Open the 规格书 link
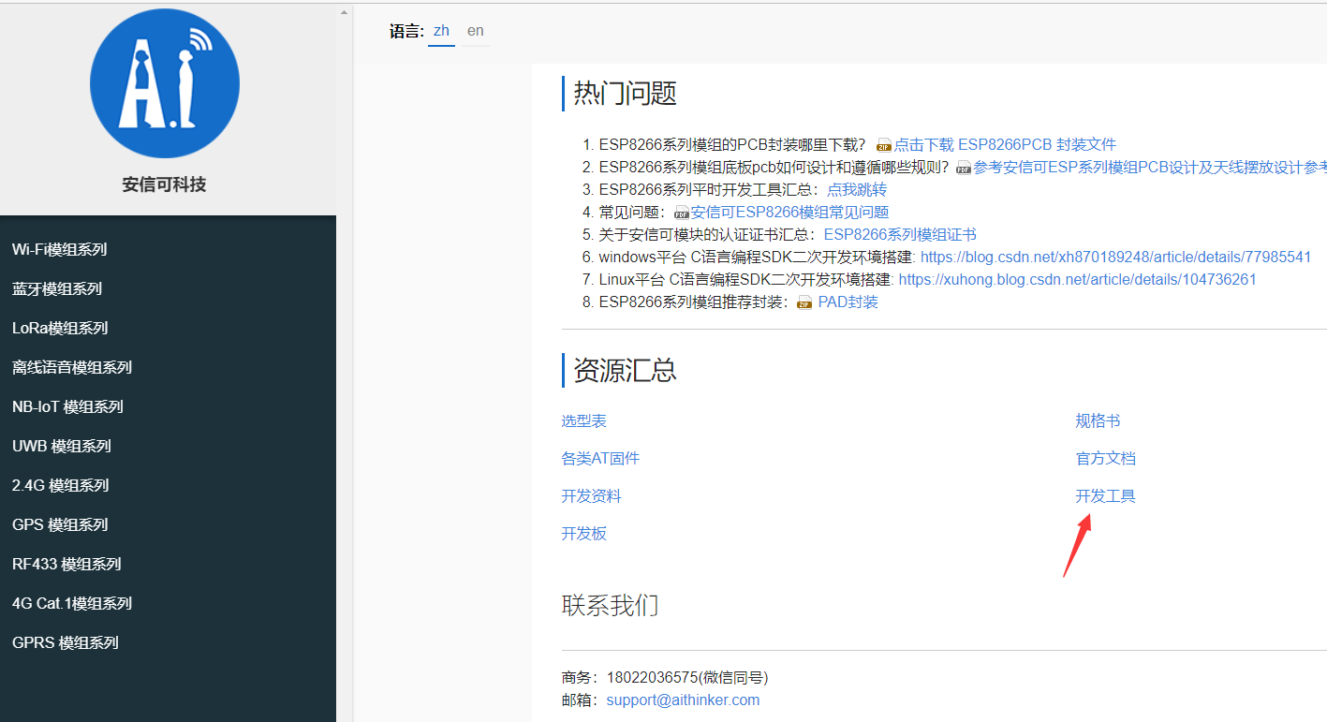 [x=1098, y=421]
